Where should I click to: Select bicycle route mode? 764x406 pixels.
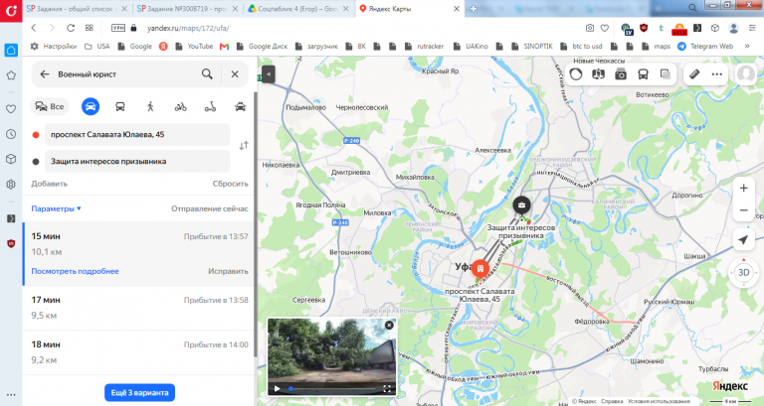[x=180, y=106]
